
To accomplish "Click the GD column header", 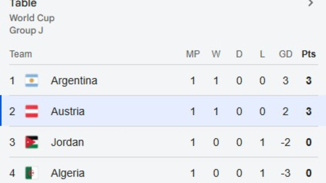I will coord(286,54).
